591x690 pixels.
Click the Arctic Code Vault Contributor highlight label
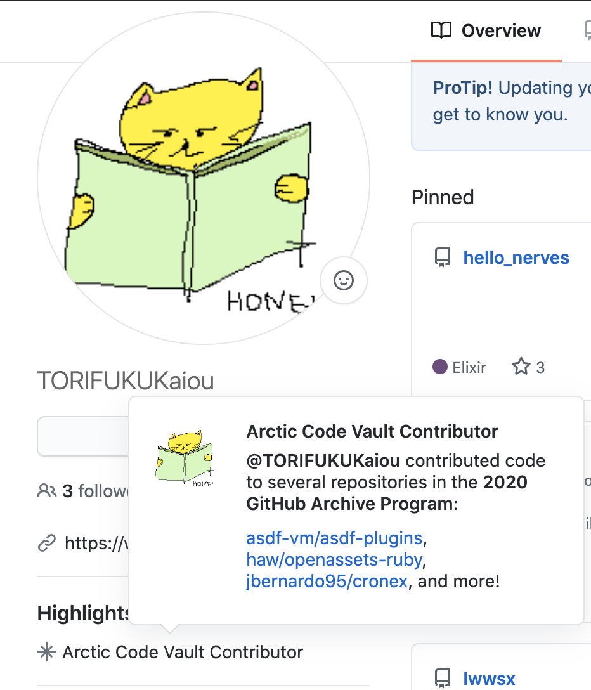pyautogui.click(x=183, y=652)
